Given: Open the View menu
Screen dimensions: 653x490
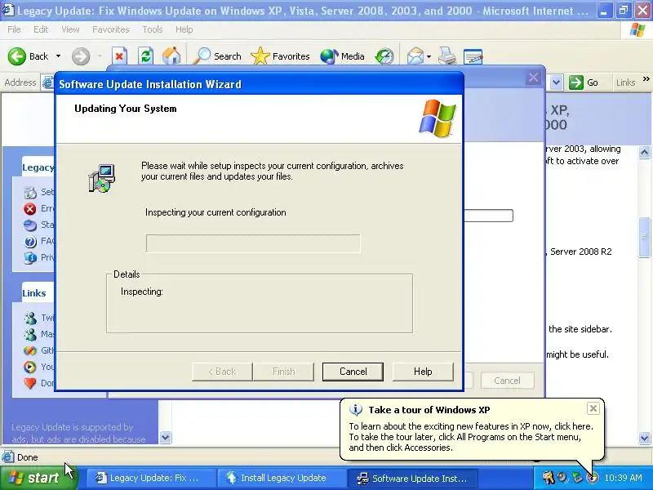Looking at the screenshot, I should pos(70,29).
